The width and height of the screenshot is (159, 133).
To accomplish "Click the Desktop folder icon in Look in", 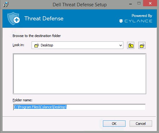I will (37, 45).
